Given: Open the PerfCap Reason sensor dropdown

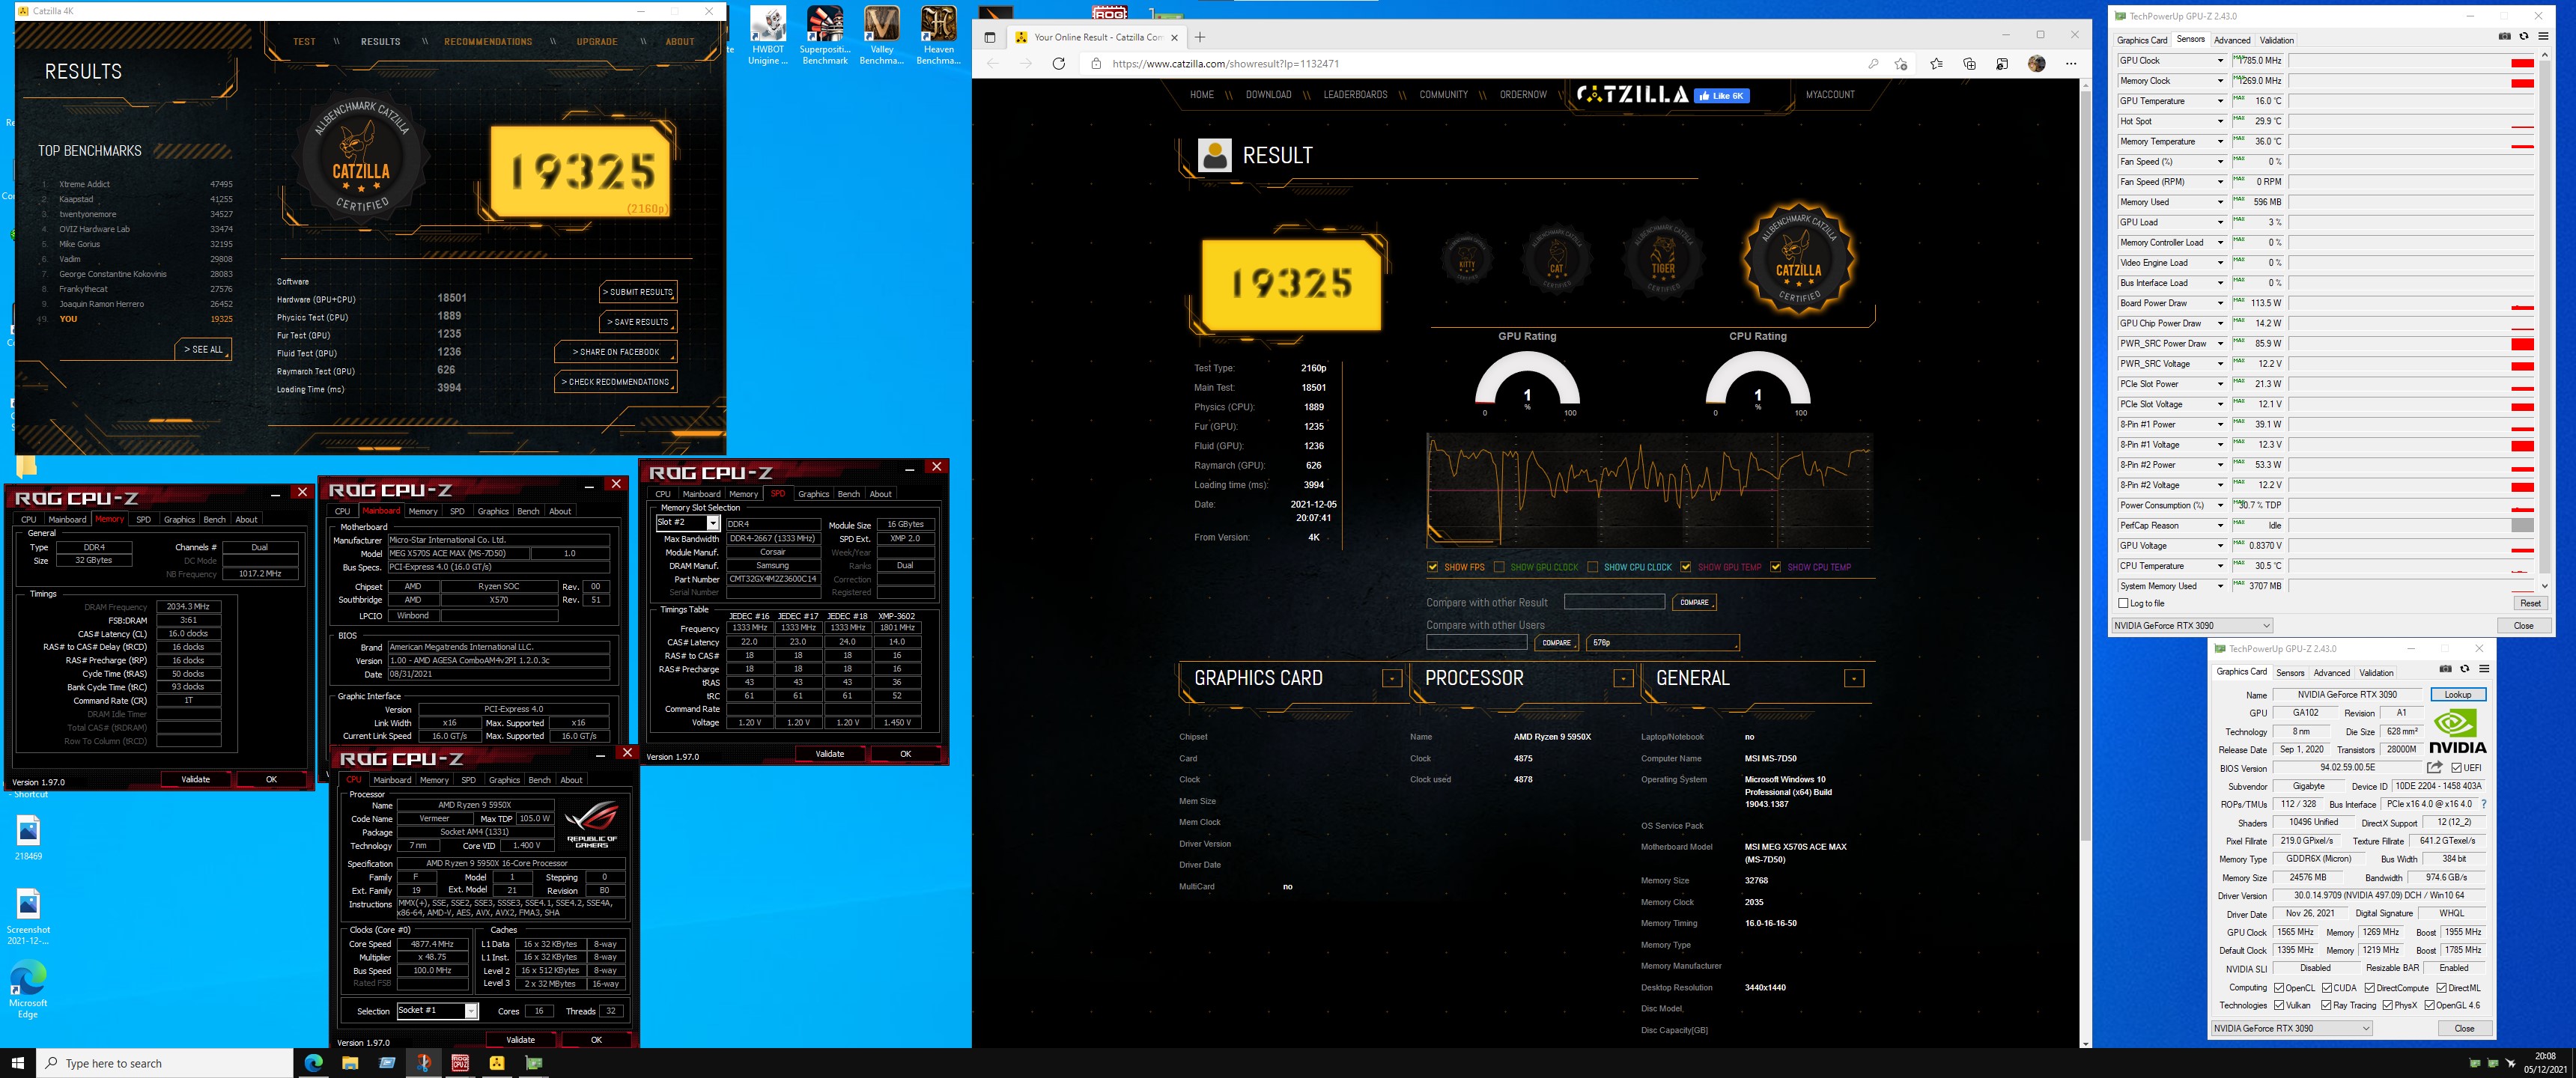Looking at the screenshot, I should 2220,525.
